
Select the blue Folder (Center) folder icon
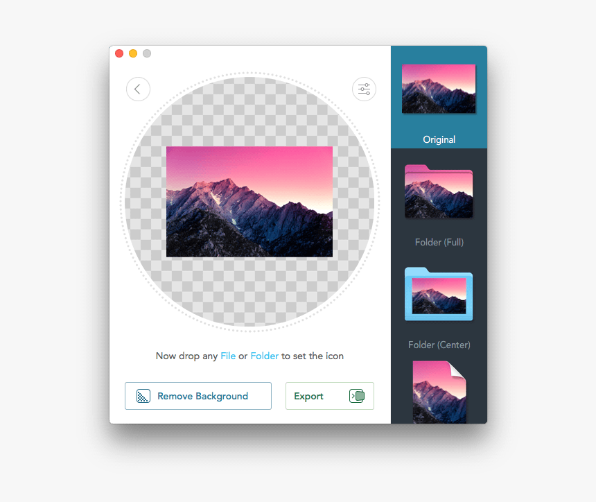tap(439, 294)
